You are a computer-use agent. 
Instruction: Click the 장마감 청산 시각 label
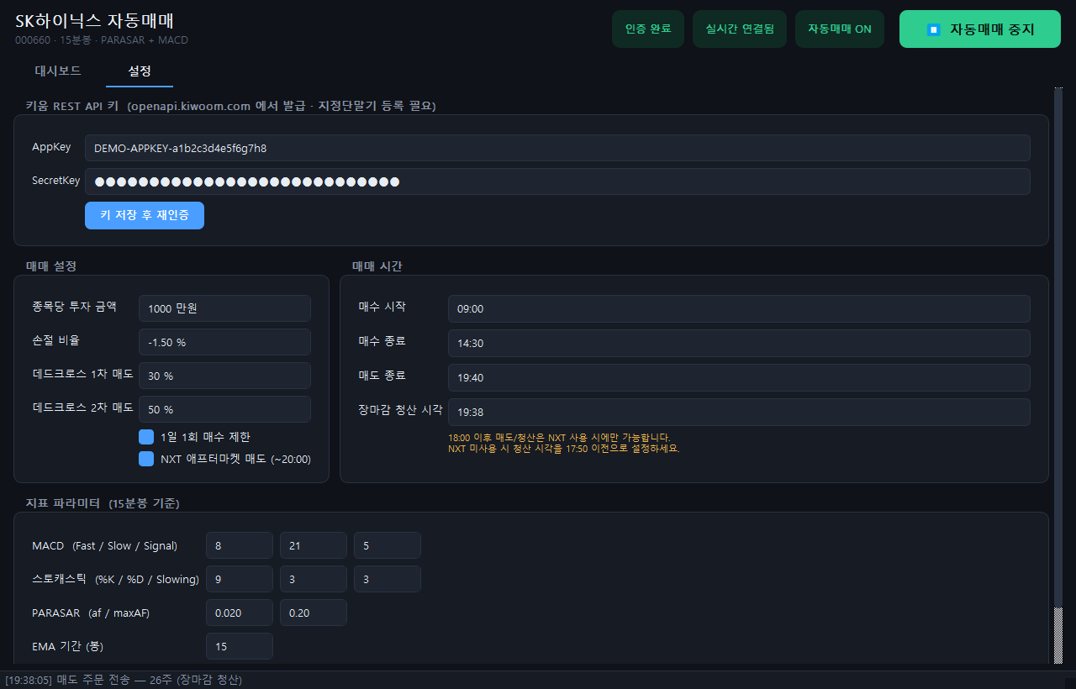click(400, 410)
